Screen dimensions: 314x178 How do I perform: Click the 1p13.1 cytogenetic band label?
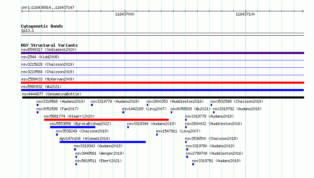coord(28,30)
